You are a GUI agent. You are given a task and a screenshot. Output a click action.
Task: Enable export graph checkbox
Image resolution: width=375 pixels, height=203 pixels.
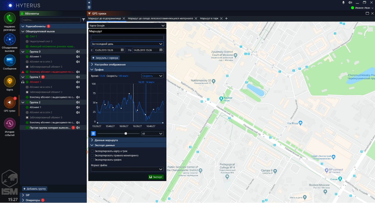coord(92,160)
